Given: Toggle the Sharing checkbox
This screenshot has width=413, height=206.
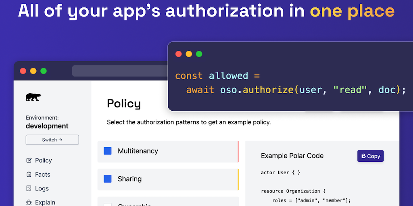Looking at the screenshot, I should pos(107,179).
